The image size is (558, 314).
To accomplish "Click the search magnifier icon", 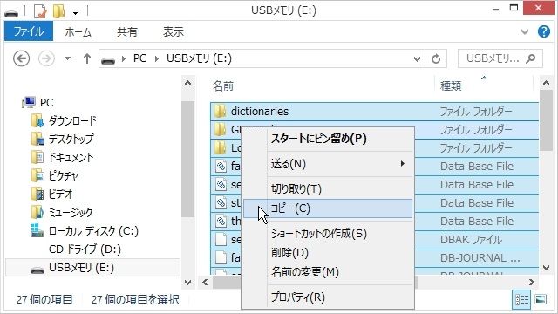I will coord(531,58).
